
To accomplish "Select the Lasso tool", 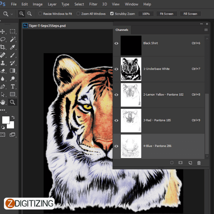I will [x=3, y=40].
